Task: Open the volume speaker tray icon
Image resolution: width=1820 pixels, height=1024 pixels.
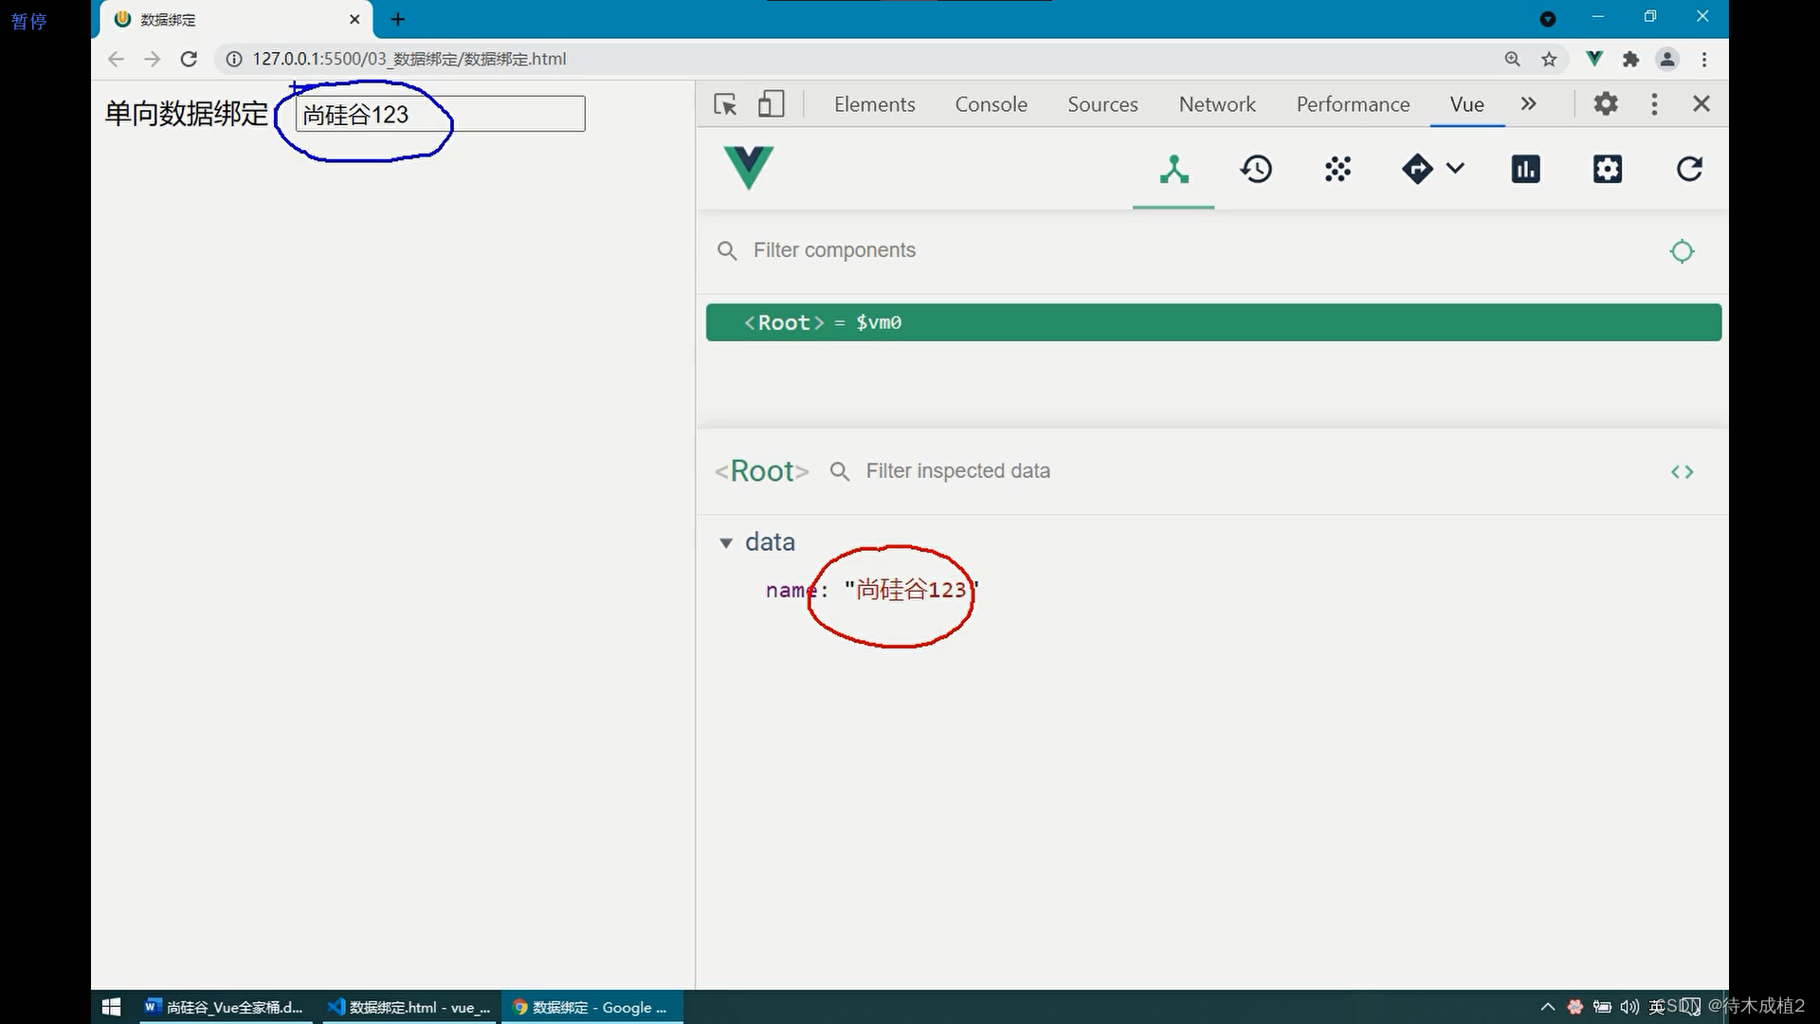Action: click(1629, 1007)
